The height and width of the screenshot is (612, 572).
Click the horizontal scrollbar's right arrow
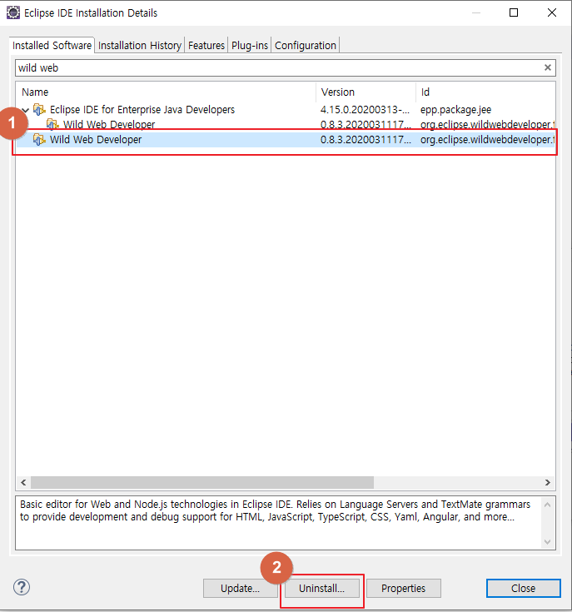click(547, 482)
